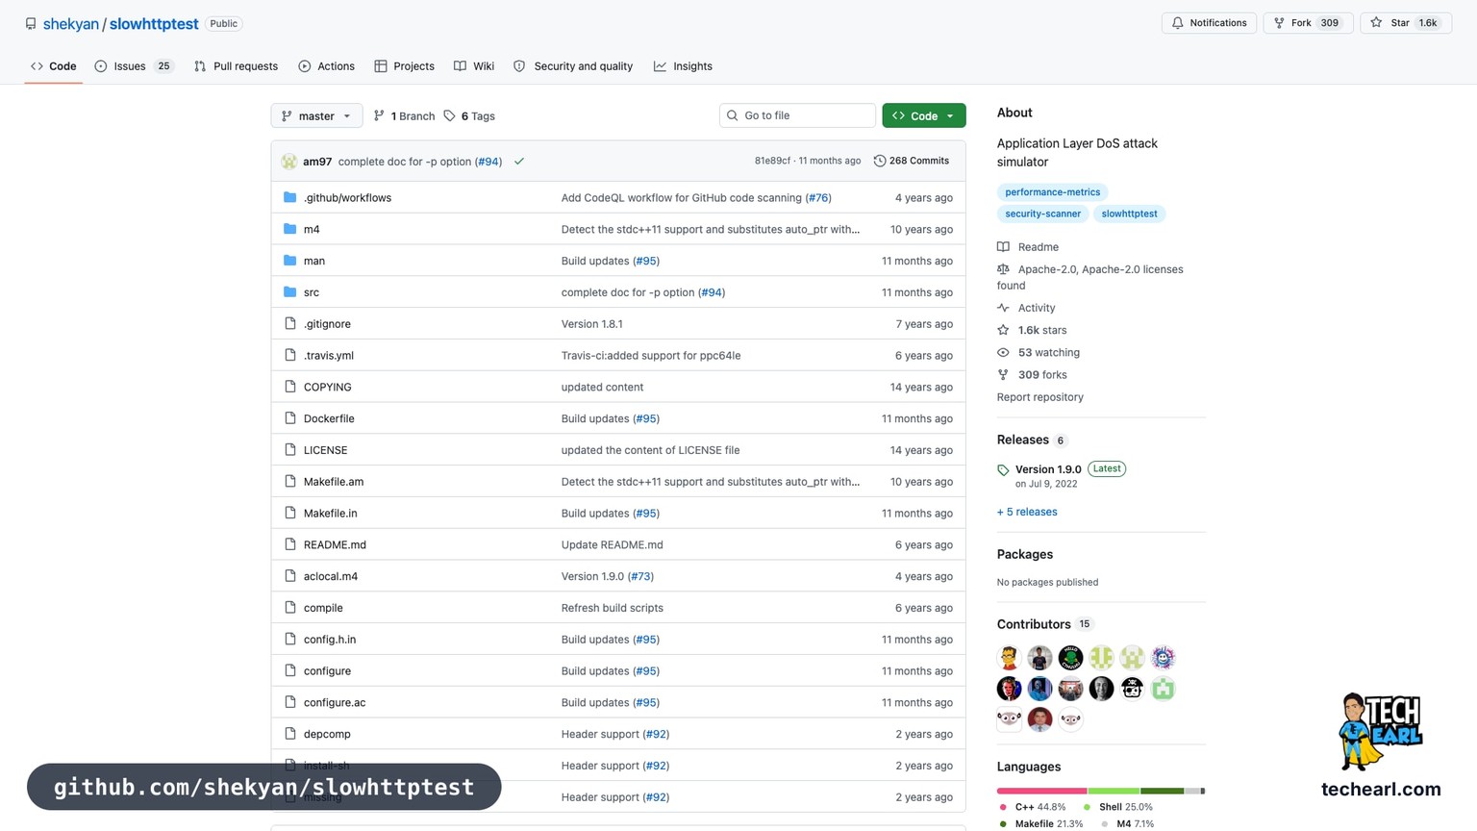Open the Code tab
The image size is (1477, 831).
click(54, 66)
